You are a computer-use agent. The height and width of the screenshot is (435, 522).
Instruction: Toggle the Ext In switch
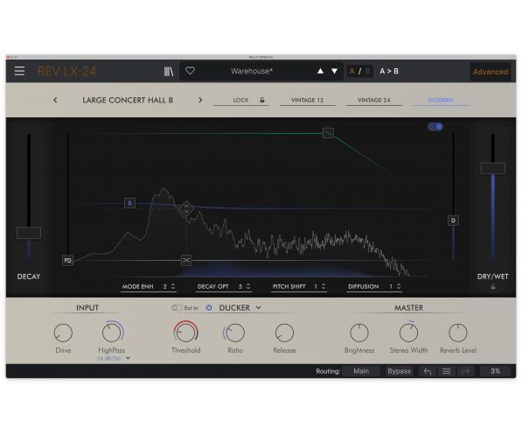[x=177, y=308]
